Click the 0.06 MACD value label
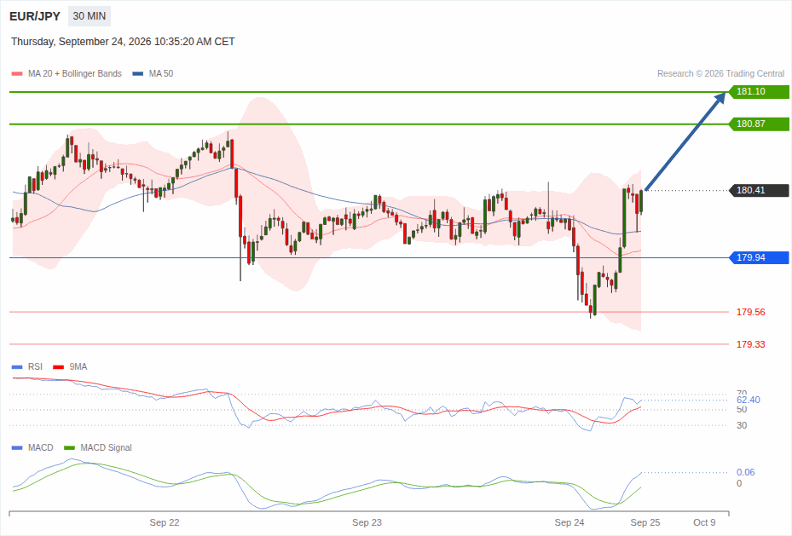792x536 pixels. pos(745,472)
